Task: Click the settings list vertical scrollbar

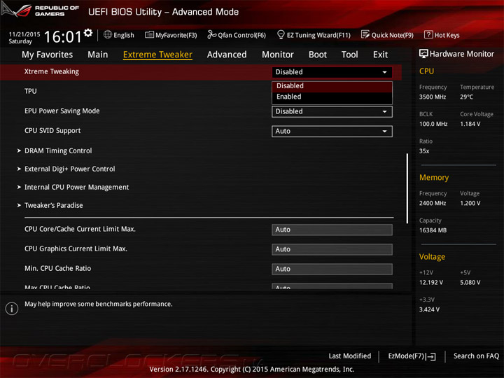Action: click(x=407, y=188)
